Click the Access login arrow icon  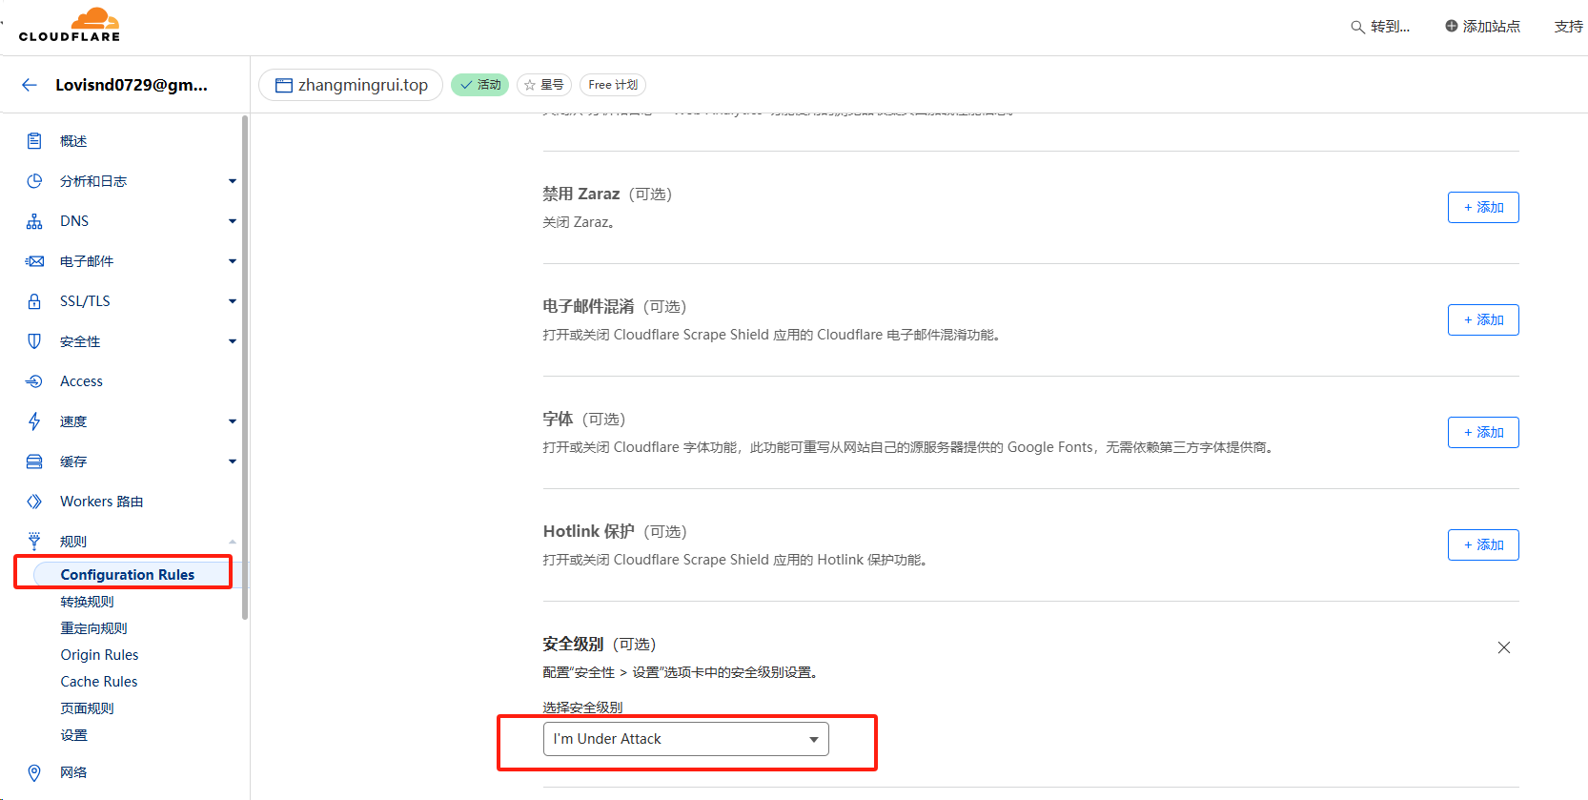point(34,381)
